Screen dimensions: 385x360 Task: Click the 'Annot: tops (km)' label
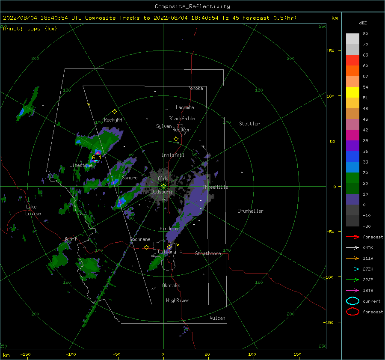pos(30,29)
